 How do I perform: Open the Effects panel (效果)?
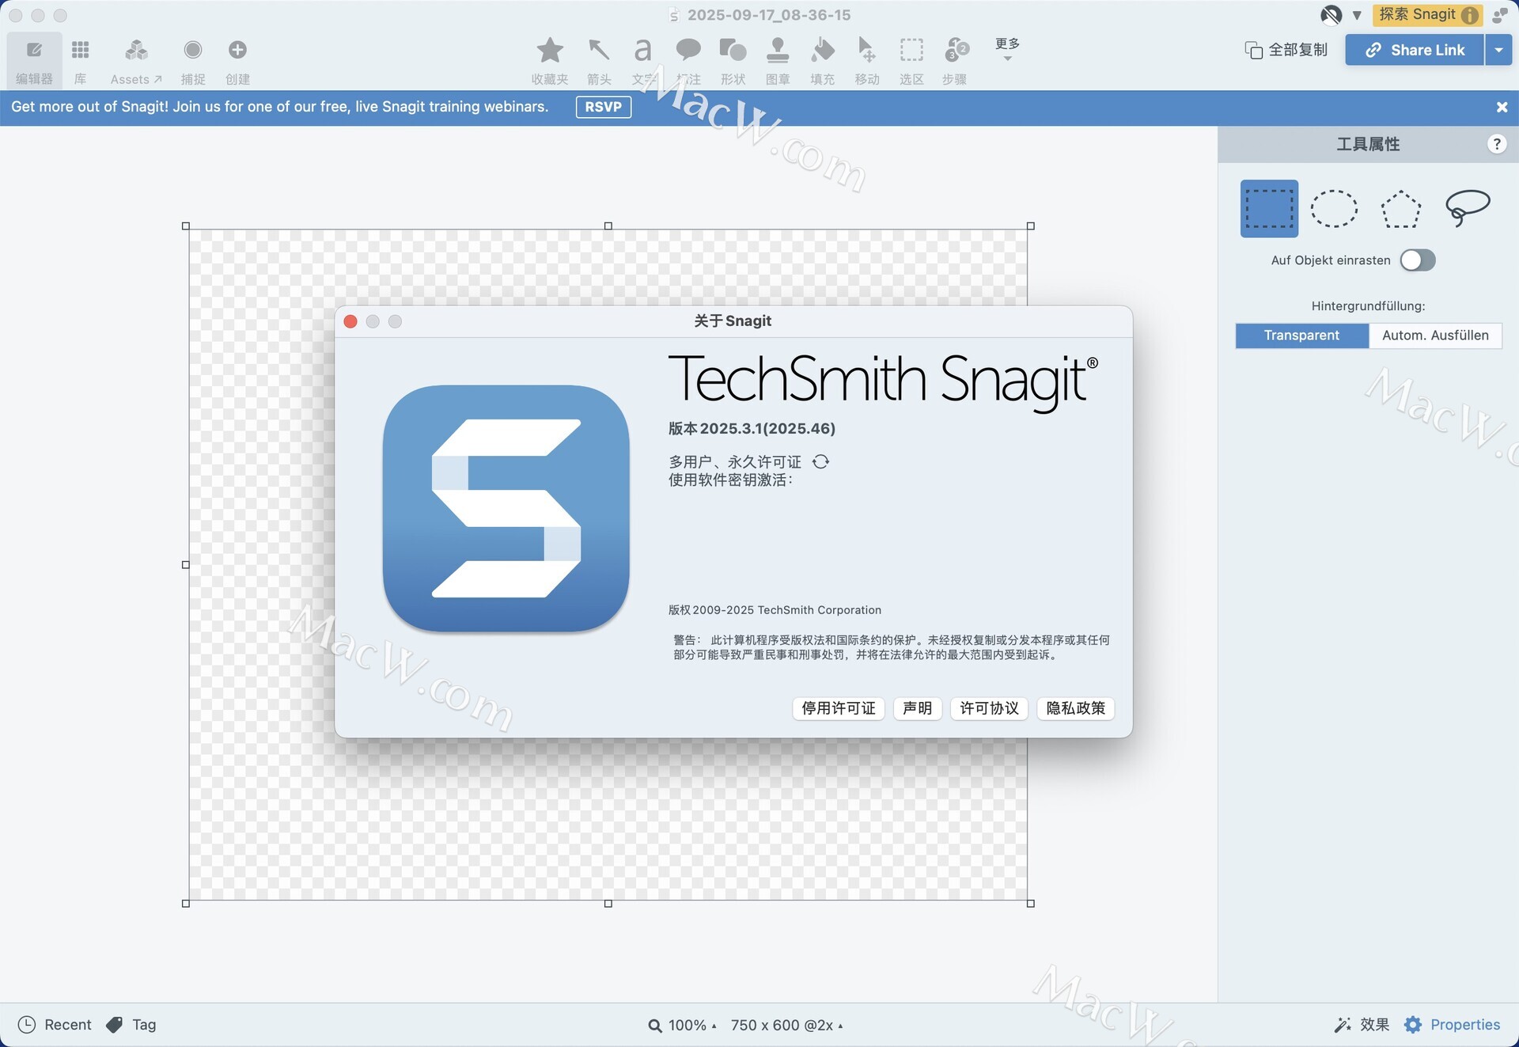pos(1362,1025)
